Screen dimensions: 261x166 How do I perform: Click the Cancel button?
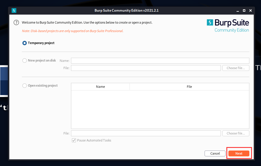(x=215, y=153)
